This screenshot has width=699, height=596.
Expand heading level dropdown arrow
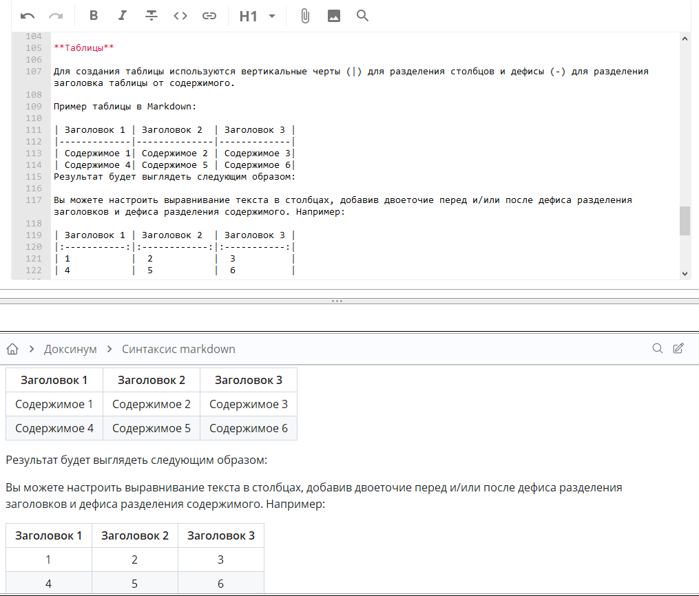coord(272,16)
